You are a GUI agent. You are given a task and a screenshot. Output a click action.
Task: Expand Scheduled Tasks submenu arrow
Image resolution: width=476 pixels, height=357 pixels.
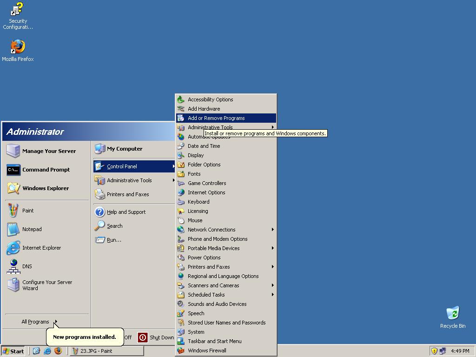click(x=272, y=295)
